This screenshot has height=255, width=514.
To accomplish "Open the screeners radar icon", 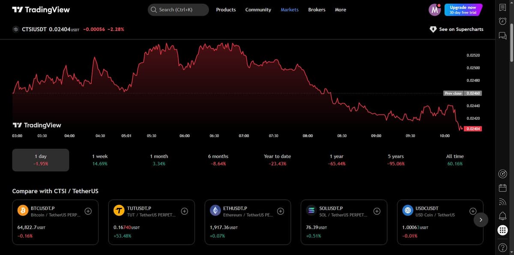I will click(x=503, y=174).
